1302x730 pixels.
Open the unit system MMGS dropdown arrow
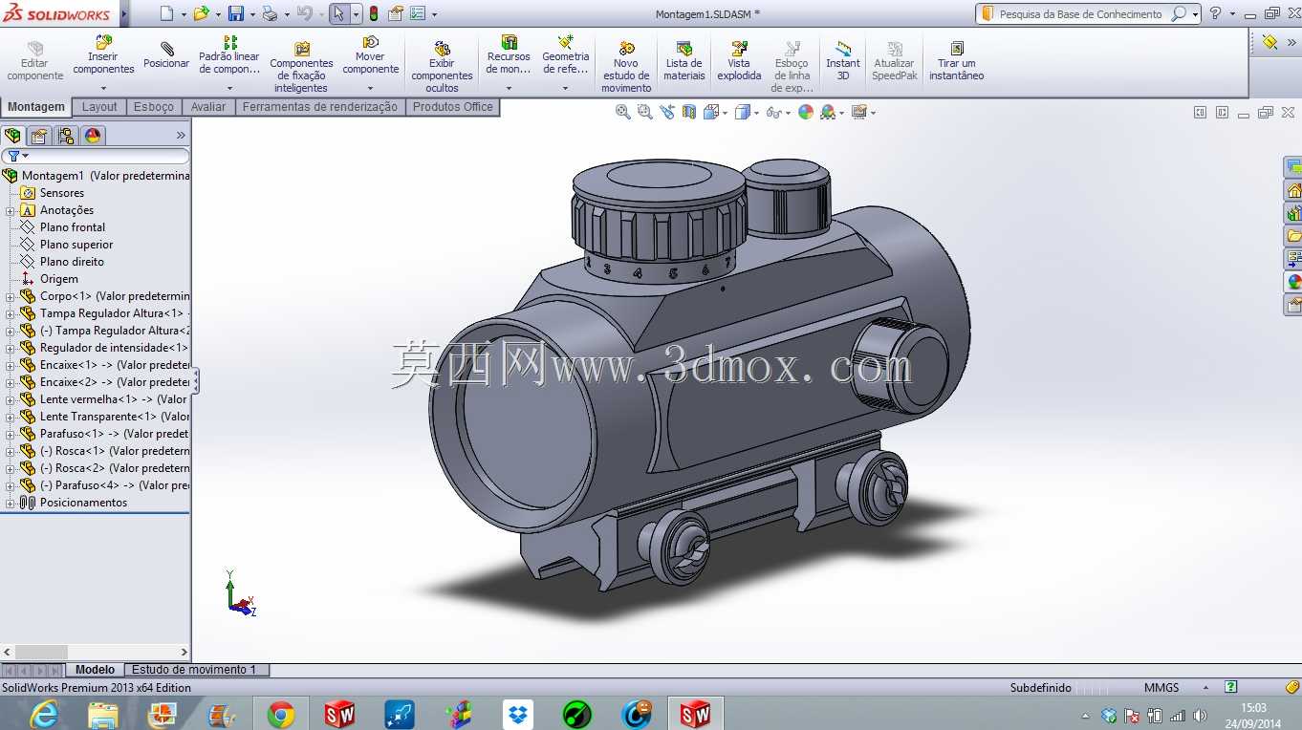point(1205,688)
